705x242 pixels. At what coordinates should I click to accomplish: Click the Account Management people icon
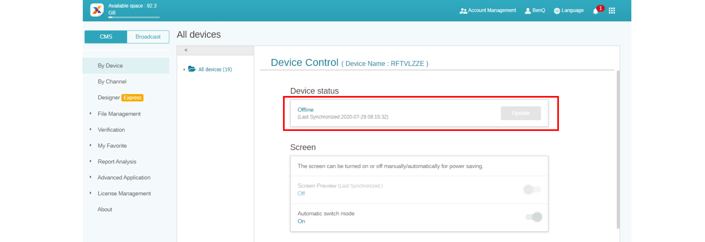463,11
